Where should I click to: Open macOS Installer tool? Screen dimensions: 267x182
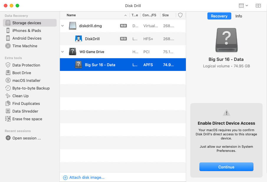pos(26,80)
